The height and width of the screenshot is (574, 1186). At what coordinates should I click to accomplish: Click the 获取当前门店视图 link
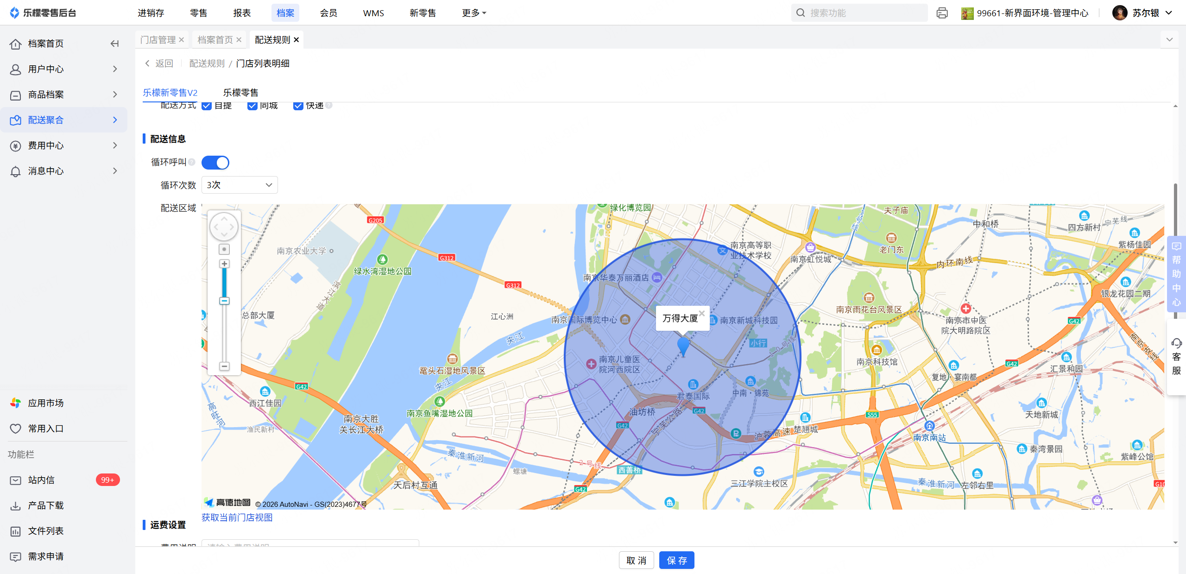(x=237, y=517)
